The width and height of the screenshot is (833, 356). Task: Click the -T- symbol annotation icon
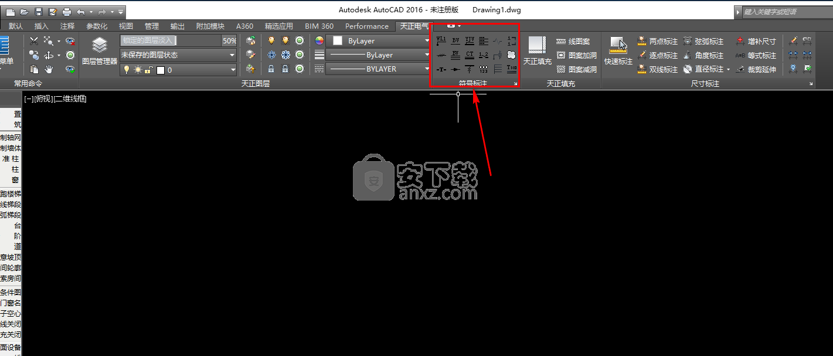coord(441,69)
